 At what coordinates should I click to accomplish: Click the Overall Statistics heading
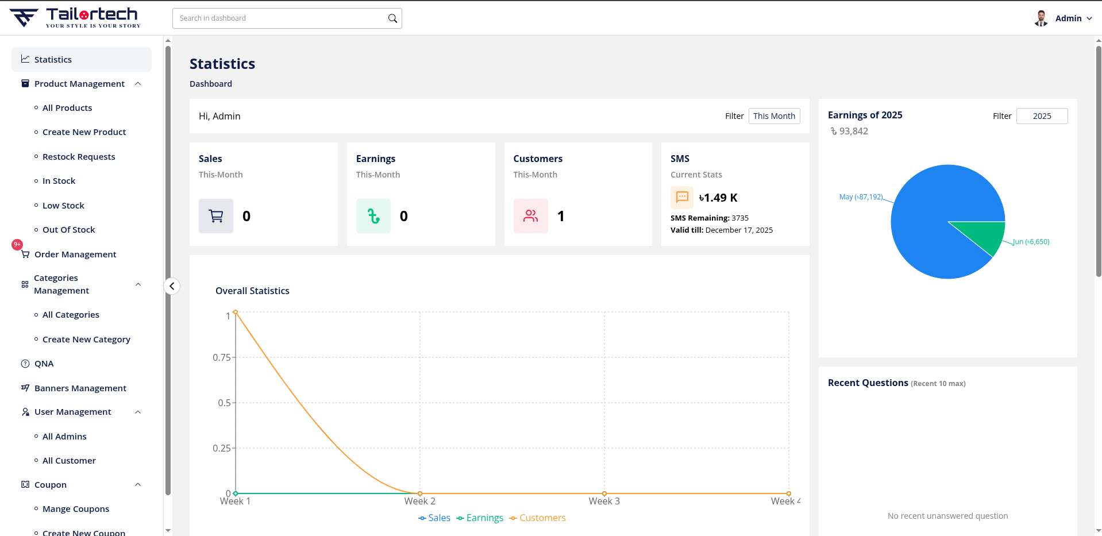tap(252, 291)
